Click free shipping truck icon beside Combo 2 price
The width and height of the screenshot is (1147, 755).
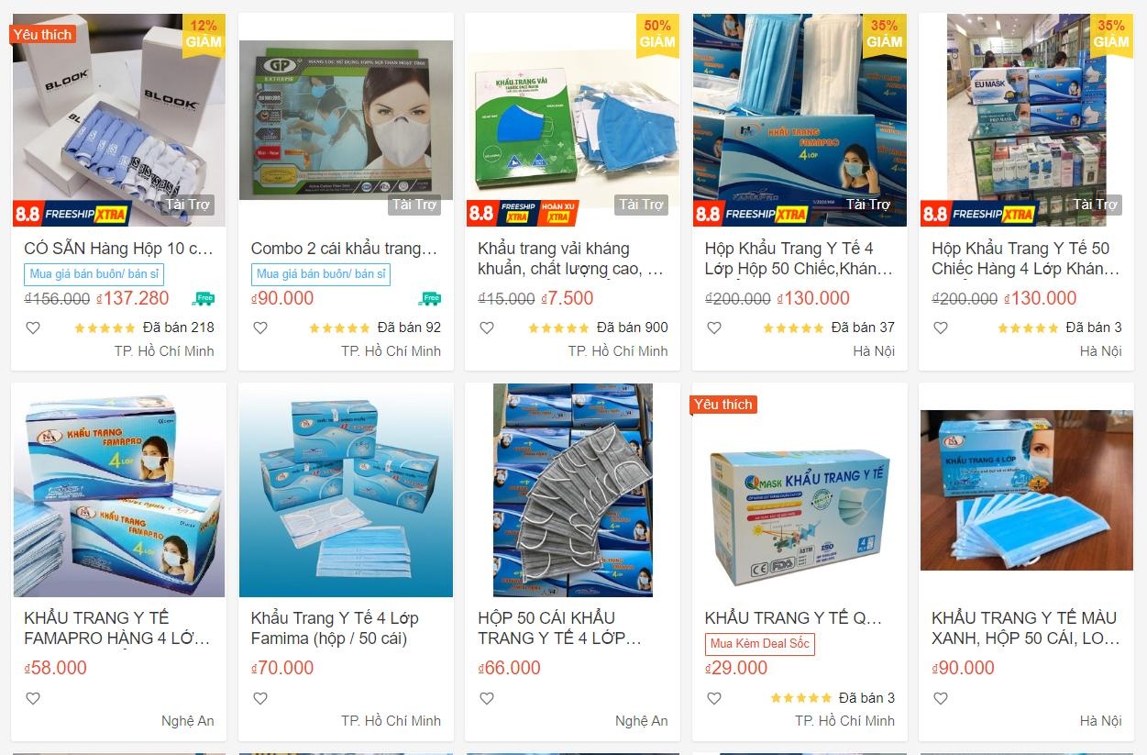(x=429, y=298)
